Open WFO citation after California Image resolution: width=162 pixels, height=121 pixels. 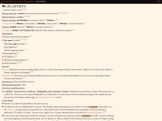[x=24, y=78]
